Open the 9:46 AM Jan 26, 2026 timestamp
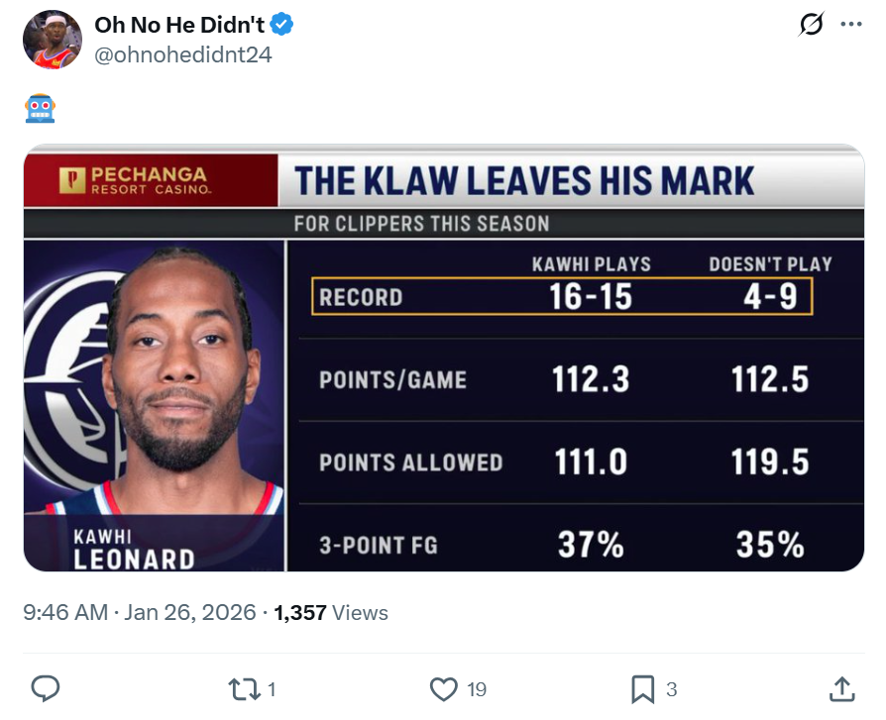 pyautogui.click(x=139, y=613)
